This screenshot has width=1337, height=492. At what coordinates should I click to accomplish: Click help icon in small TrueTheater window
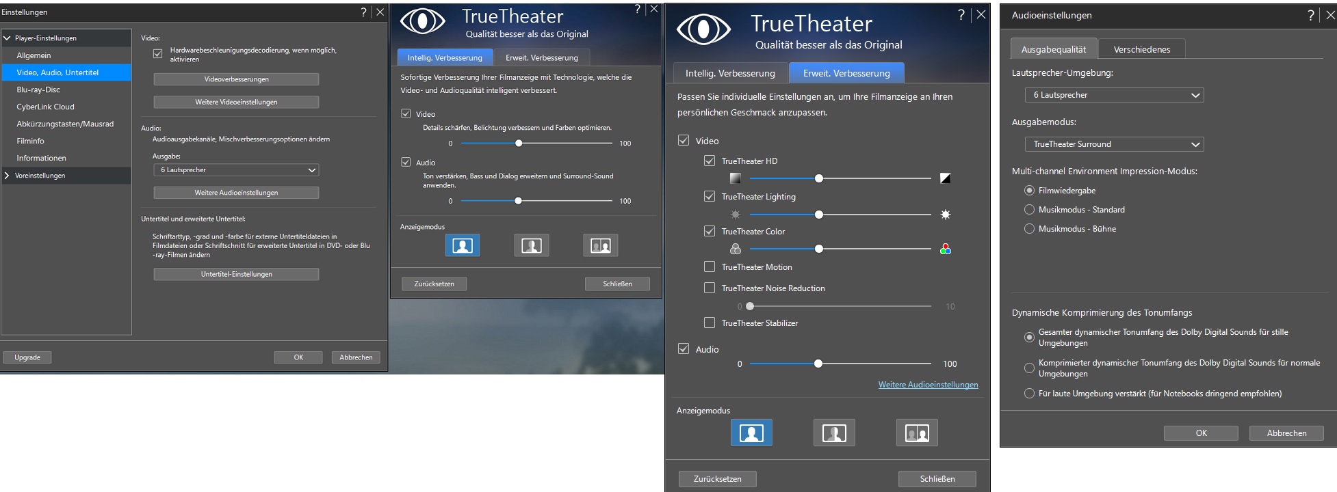(638, 9)
